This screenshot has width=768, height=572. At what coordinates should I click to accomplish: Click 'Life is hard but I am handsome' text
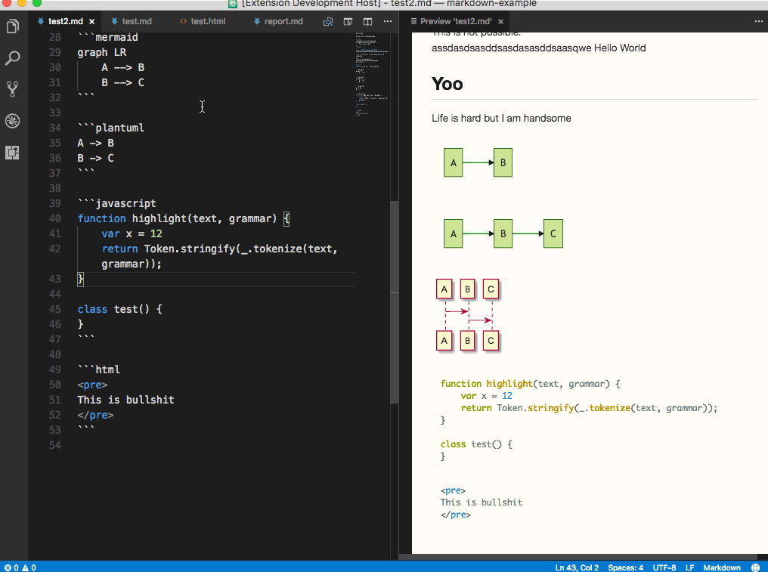tap(501, 118)
